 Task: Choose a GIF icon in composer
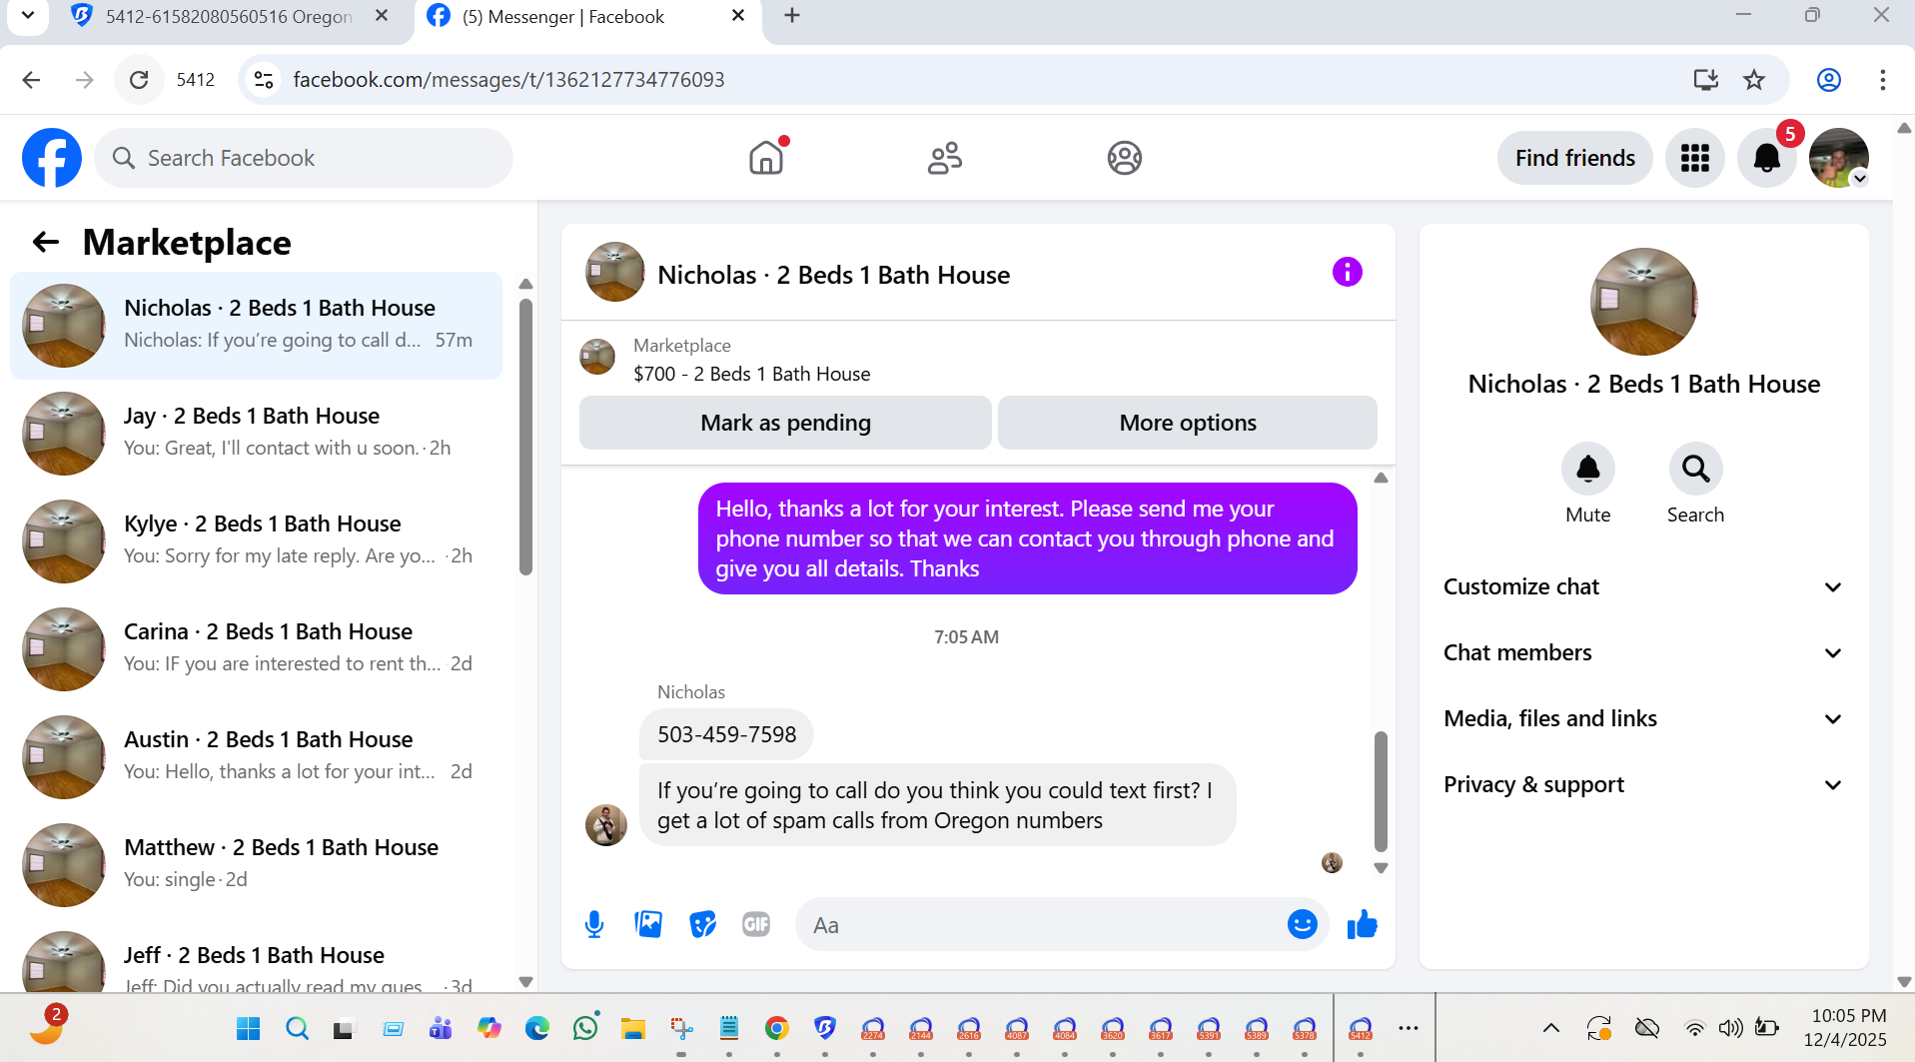[x=756, y=924]
